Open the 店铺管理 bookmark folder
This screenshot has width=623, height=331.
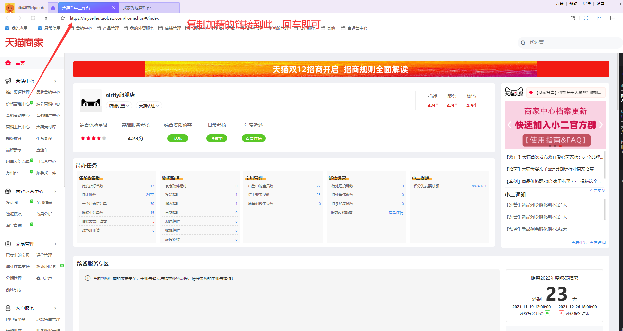(x=170, y=28)
